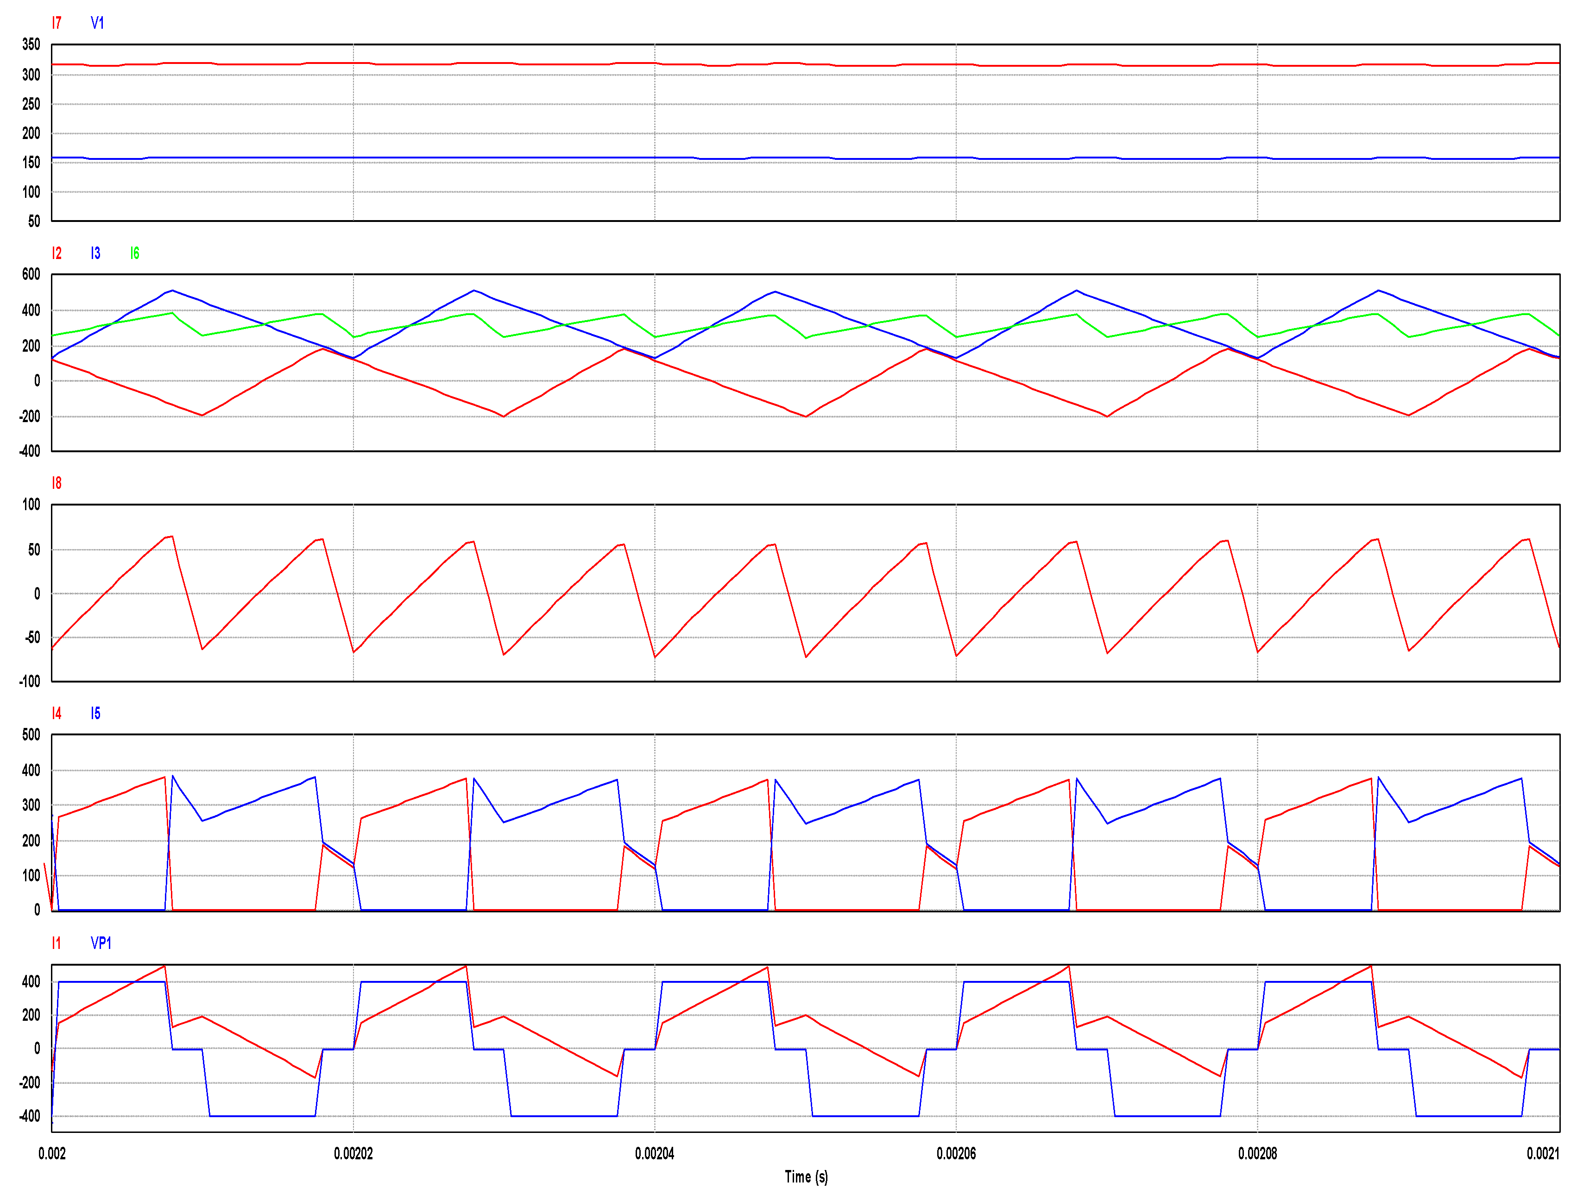The height and width of the screenshot is (1195, 1577).
Task: Click the 500 y-axis value of I4 plot
Action: pyautogui.click(x=31, y=735)
